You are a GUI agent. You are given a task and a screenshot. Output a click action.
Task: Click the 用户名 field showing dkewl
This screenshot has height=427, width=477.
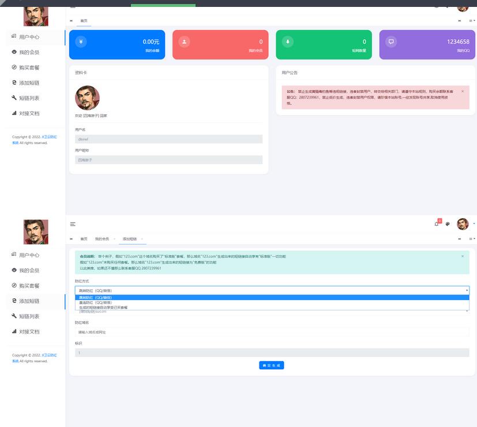click(x=168, y=139)
